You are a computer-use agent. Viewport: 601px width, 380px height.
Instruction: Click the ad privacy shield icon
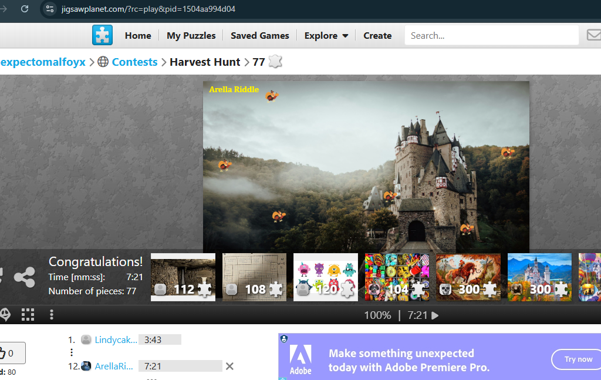click(283, 338)
